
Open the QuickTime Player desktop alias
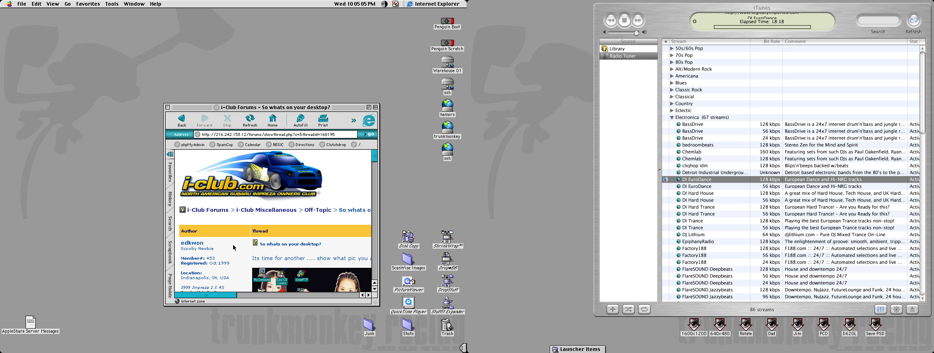409,306
